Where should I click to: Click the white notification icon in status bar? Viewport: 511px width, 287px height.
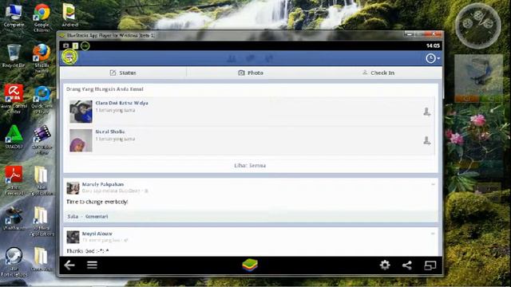[75, 46]
